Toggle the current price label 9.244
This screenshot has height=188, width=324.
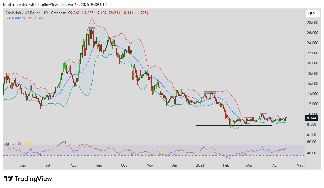point(311,118)
